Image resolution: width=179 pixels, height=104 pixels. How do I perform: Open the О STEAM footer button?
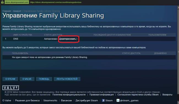pos(10,79)
